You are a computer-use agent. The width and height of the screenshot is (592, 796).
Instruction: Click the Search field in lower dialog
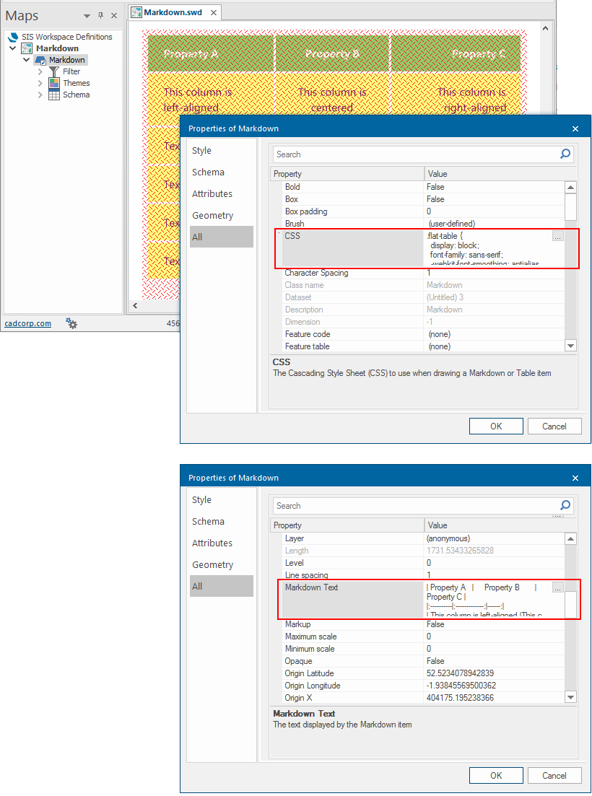(415, 506)
